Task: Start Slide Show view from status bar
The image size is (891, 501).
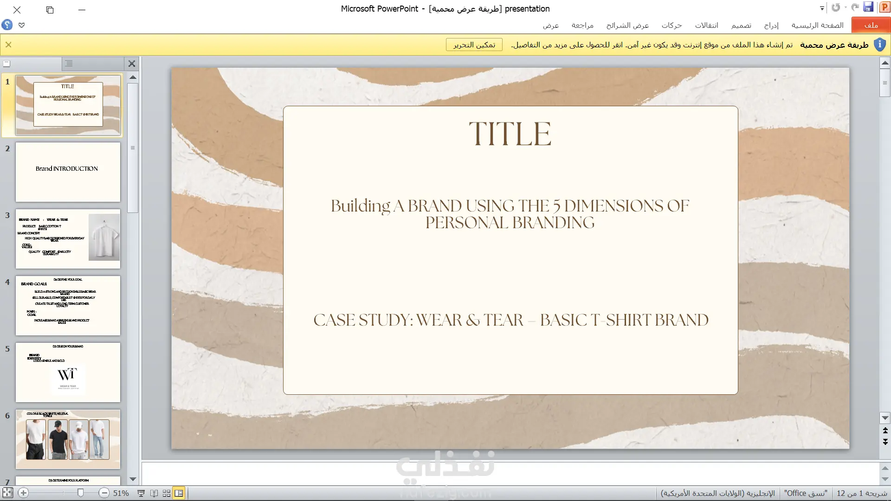Action: pyautogui.click(x=141, y=493)
